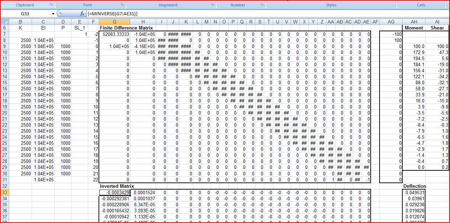Select row 33 by its header

tap(5, 192)
